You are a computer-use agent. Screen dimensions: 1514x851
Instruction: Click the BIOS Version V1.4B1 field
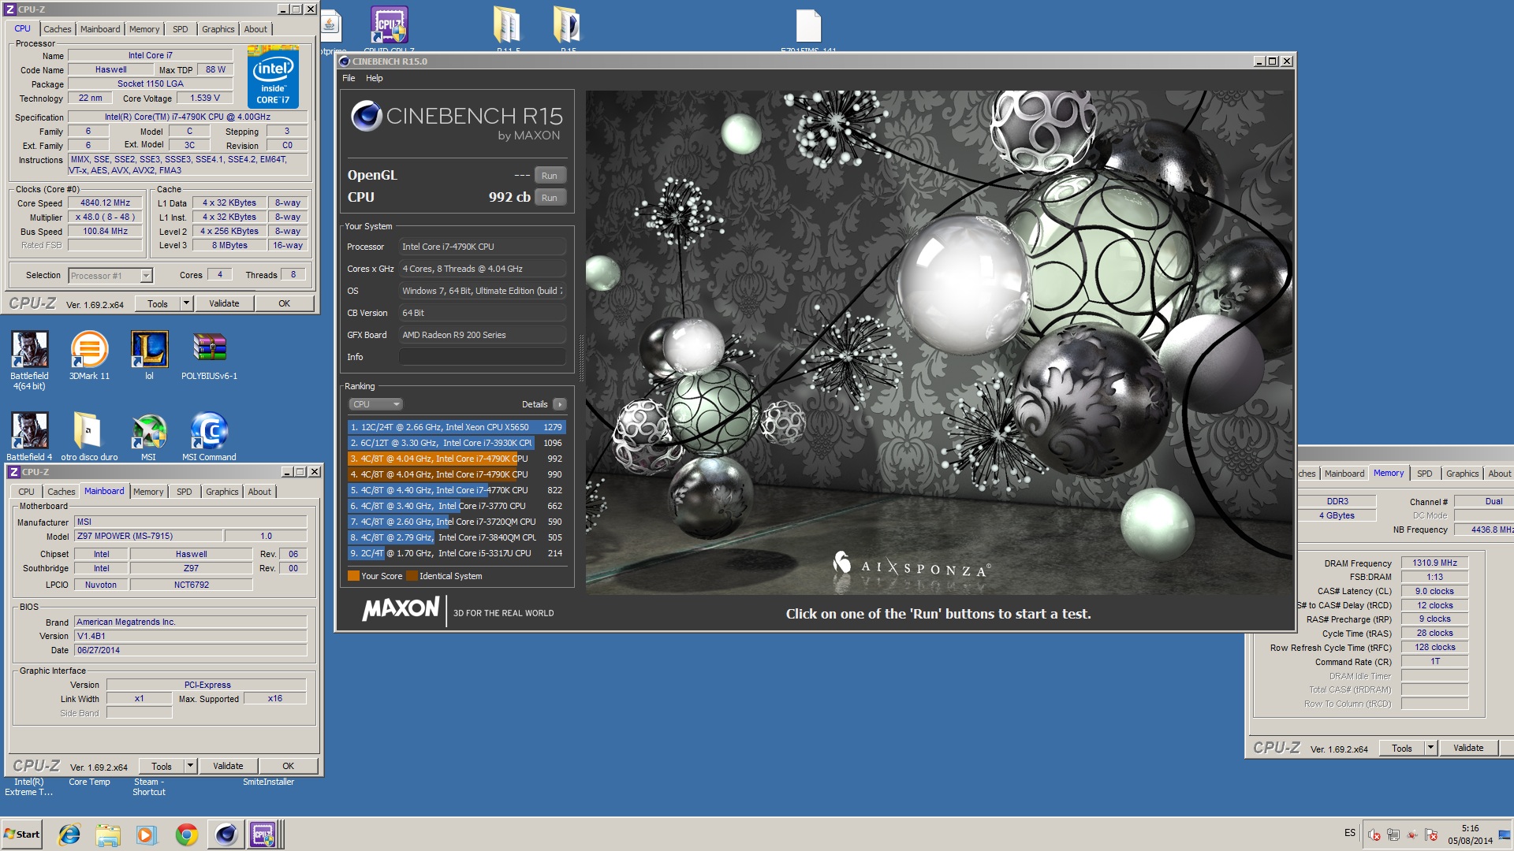190,636
